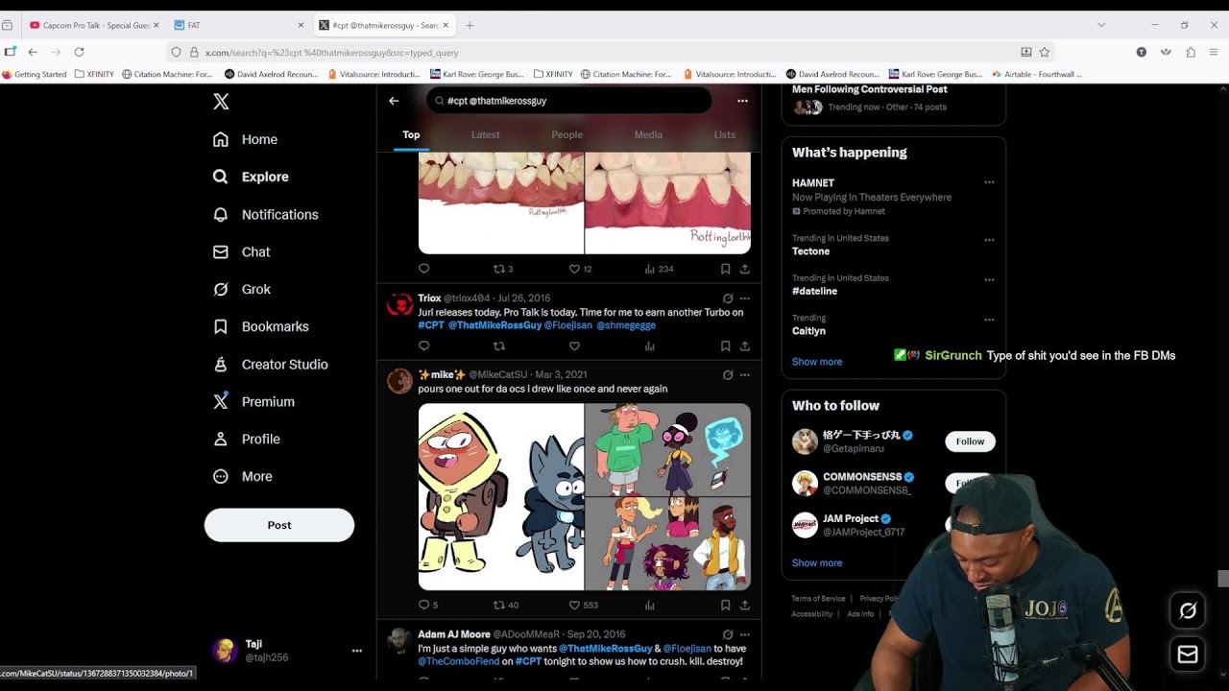Repost the tweet with 3 reposts
Viewport: 1229px width, 691px height.
(503, 269)
